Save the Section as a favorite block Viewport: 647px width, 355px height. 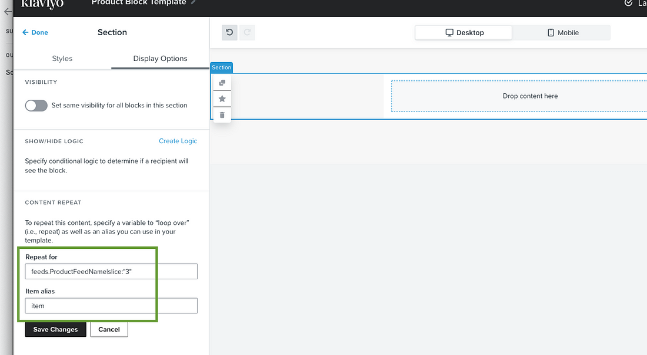(221, 99)
